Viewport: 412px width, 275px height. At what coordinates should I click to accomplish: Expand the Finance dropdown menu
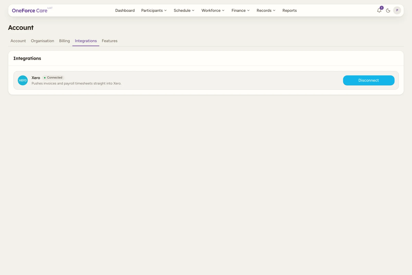240,11
